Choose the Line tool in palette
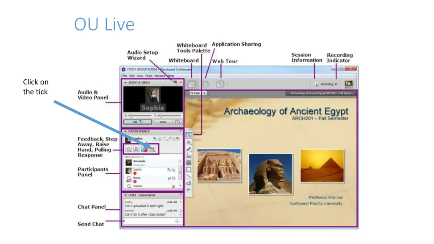 (x=189, y=176)
